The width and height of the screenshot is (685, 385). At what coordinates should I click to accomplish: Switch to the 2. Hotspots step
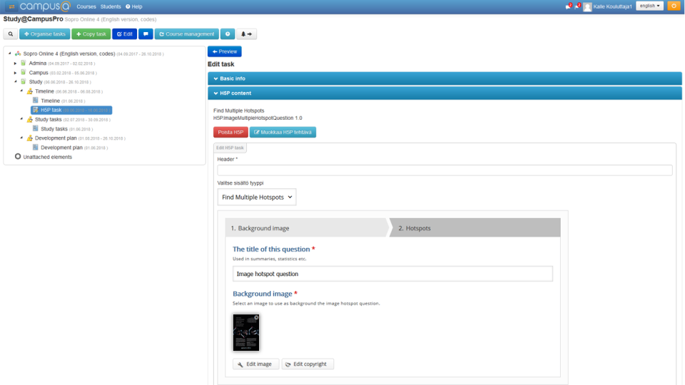[475, 228]
